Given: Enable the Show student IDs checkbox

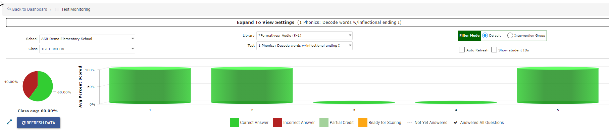Looking at the screenshot, I should pos(494,50).
